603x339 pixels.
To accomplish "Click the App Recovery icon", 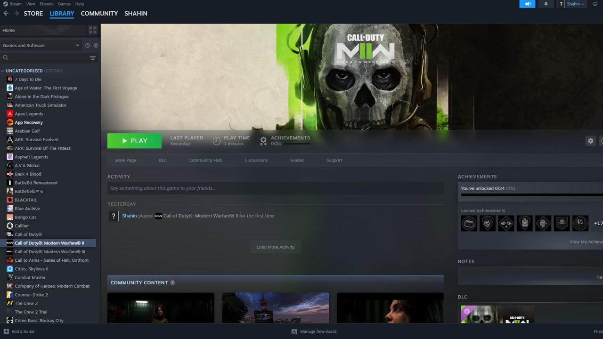I will tap(10, 122).
